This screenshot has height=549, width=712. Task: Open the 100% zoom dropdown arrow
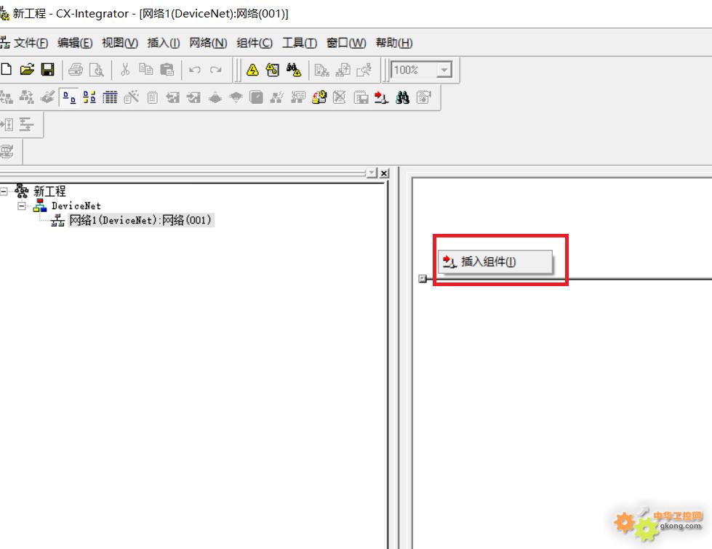[444, 70]
